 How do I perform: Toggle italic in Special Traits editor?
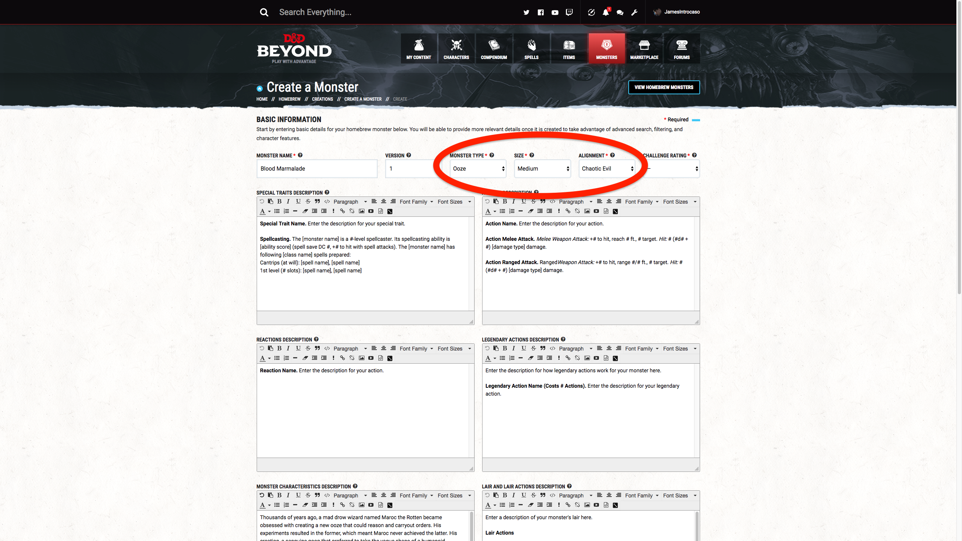pos(288,201)
